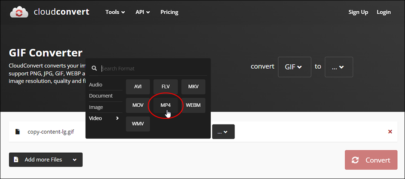Image resolution: width=405 pixels, height=179 pixels.
Task: Click the Login link
Action: tap(384, 12)
